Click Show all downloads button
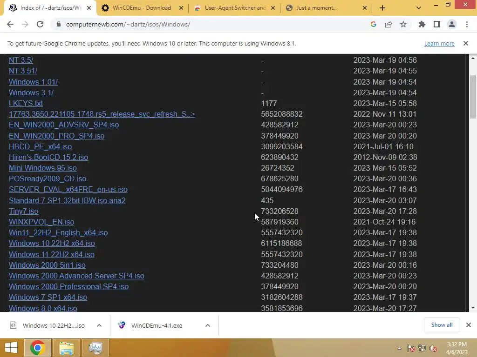 point(442,325)
